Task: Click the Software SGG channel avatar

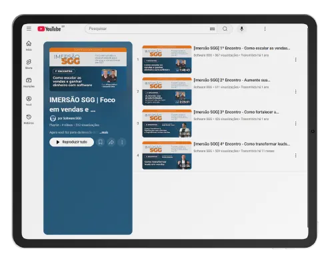Action: pyautogui.click(x=53, y=118)
